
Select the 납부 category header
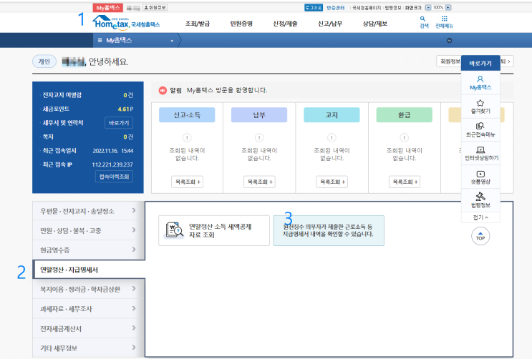tap(259, 115)
